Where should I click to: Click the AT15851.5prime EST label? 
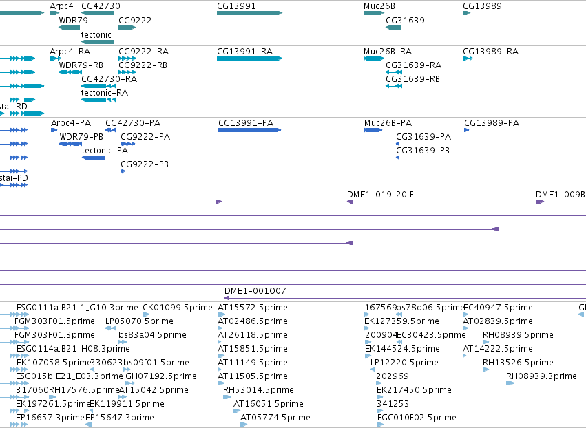click(253, 349)
